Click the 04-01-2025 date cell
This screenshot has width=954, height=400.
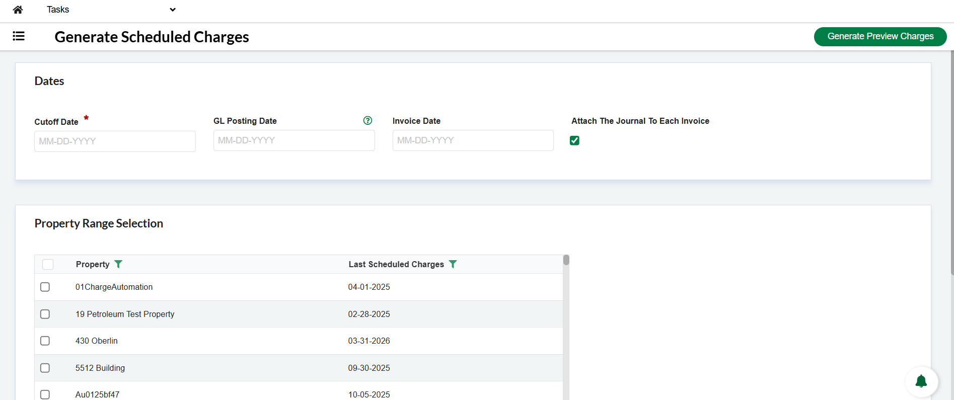369,287
